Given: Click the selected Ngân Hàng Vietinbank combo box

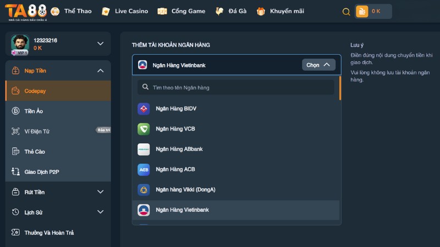Looking at the screenshot, I should (x=237, y=65).
